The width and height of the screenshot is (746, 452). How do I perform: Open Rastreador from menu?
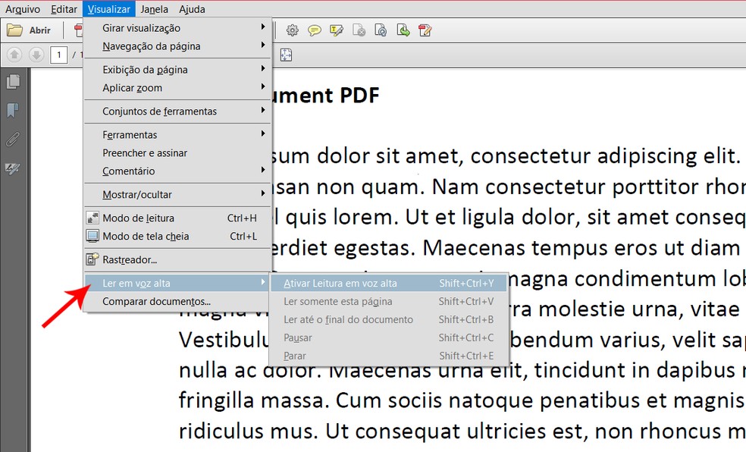pyautogui.click(x=177, y=260)
